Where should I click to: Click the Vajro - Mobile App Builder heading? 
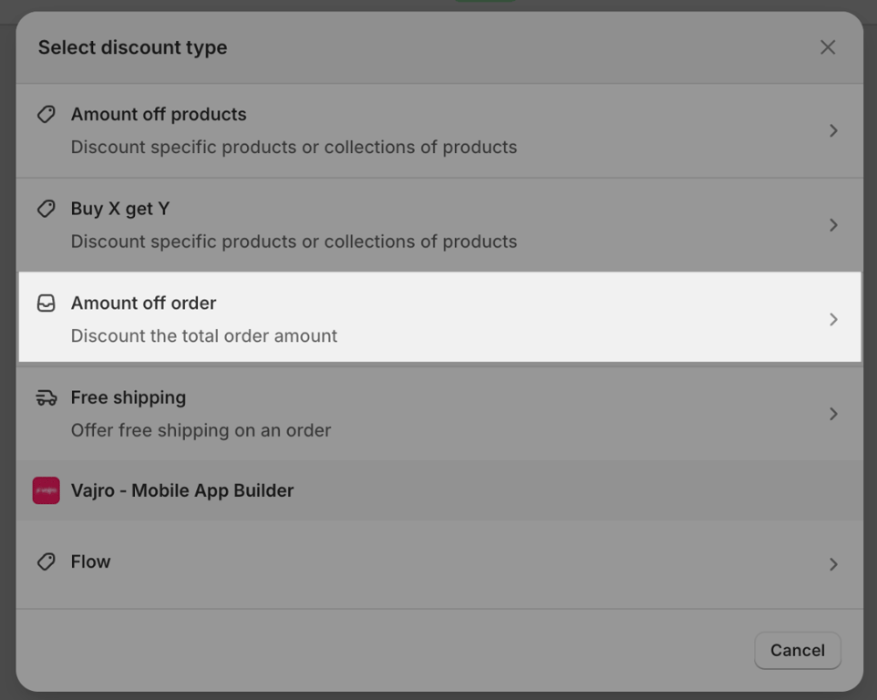point(182,490)
